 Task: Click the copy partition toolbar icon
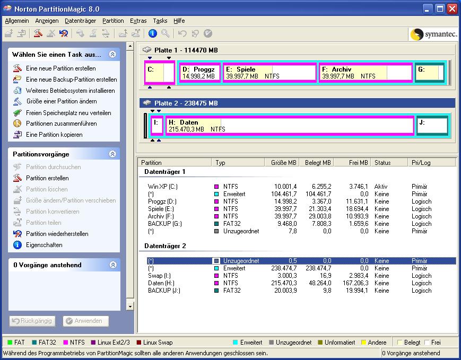[21, 33]
